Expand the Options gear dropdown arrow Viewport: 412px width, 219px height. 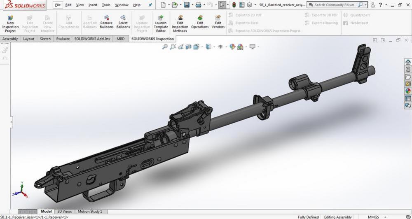point(255,5)
